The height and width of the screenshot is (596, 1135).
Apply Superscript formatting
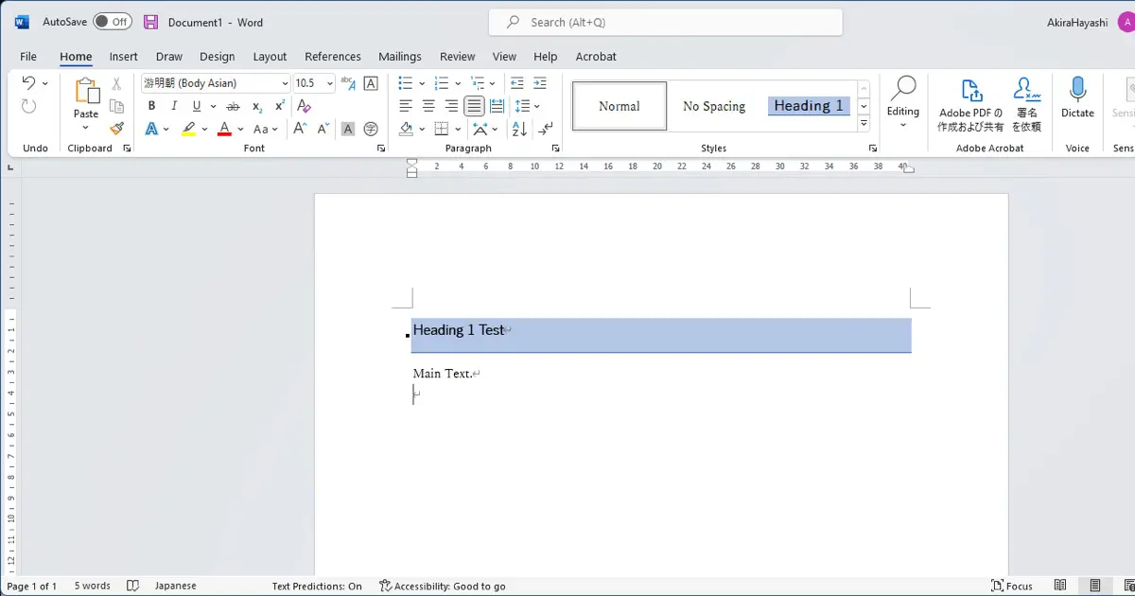(280, 106)
